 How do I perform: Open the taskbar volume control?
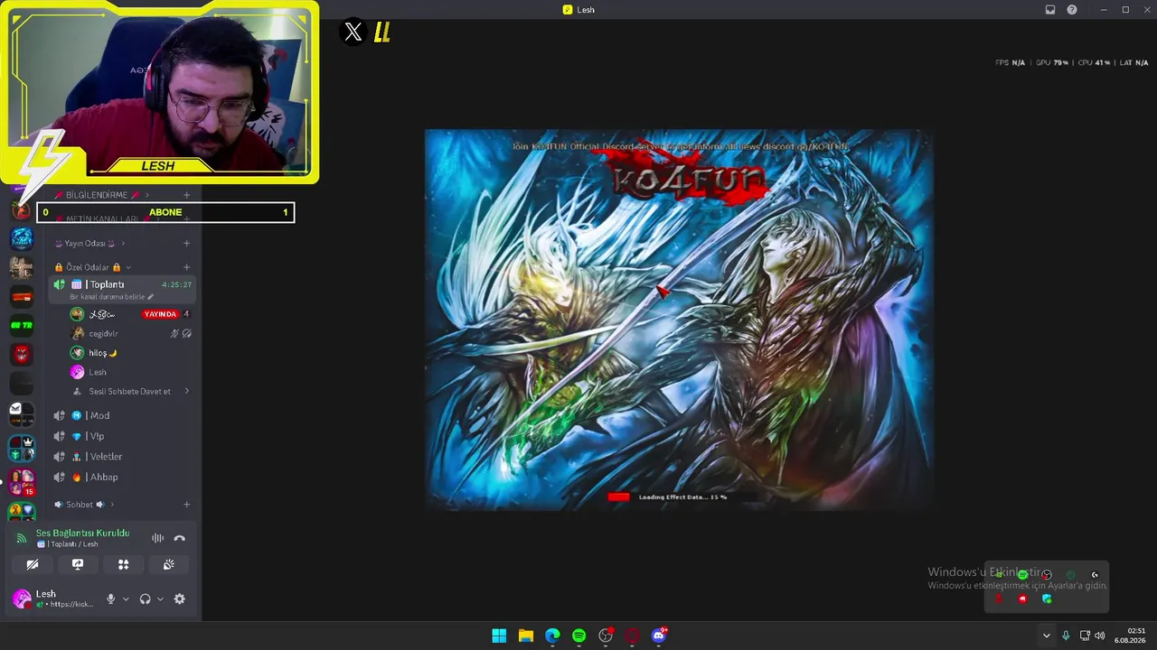(x=1100, y=636)
